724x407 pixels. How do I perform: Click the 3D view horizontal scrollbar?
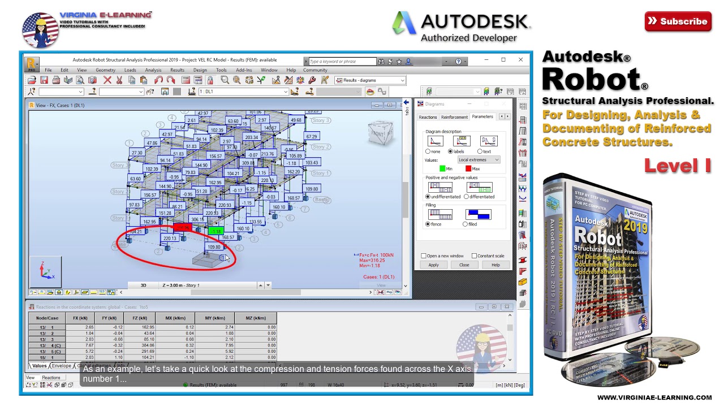tap(246, 292)
